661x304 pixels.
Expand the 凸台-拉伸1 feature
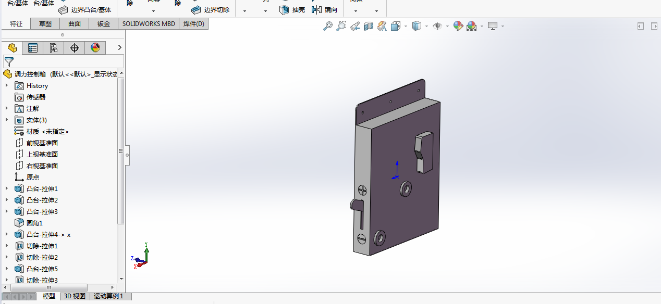tap(7, 188)
